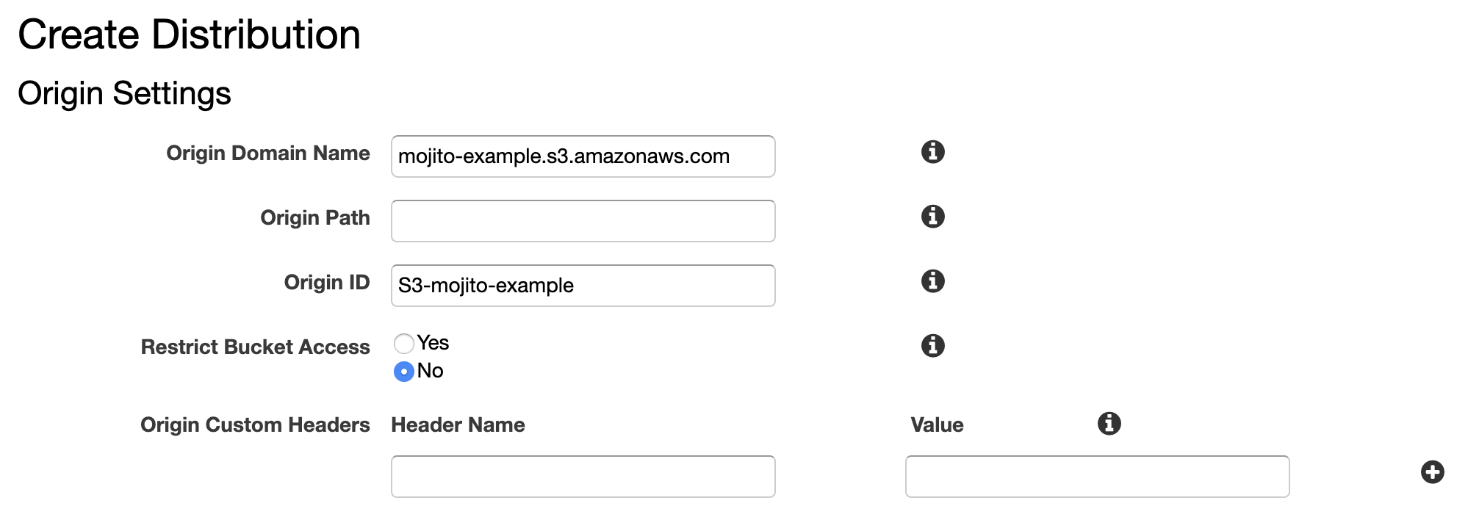Click the Header Name column label
Image resolution: width=1468 pixels, height=517 pixels.
(458, 424)
